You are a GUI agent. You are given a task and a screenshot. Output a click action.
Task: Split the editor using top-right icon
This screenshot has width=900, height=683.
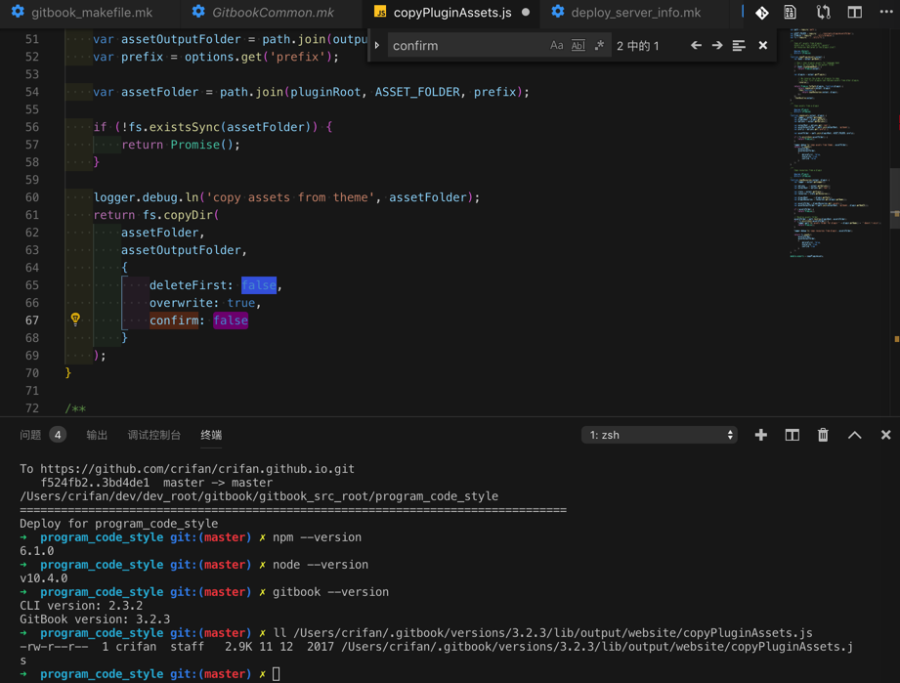pyautogui.click(x=855, y=13)
